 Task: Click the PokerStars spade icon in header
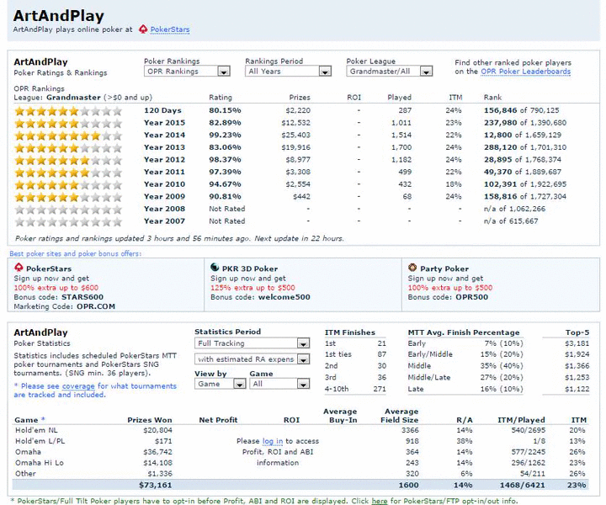[143, 29]
